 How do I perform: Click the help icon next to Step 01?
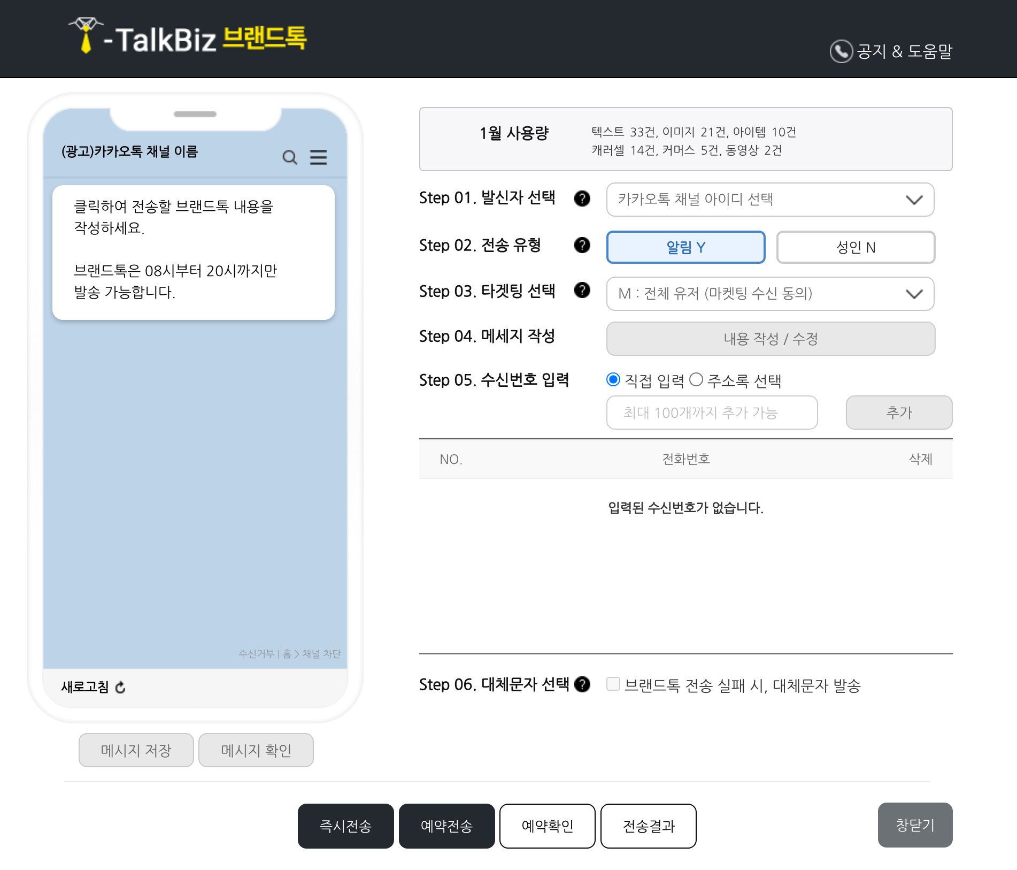click(x=582, y=199)
